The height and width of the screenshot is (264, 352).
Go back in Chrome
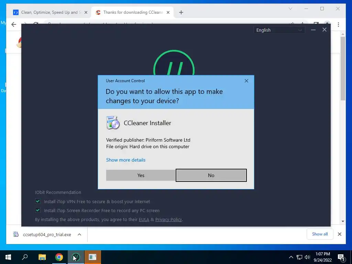coord(14,24)
